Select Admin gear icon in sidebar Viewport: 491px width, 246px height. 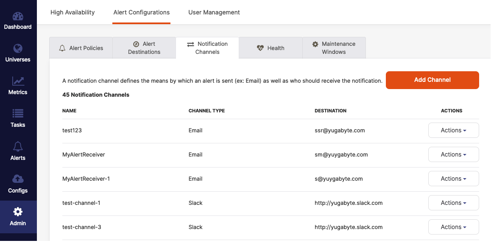[x=18, y=212]
